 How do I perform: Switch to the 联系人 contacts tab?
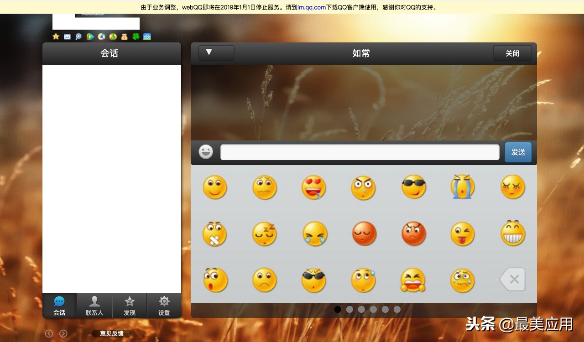pyautogui.click(x=94, y=306)
